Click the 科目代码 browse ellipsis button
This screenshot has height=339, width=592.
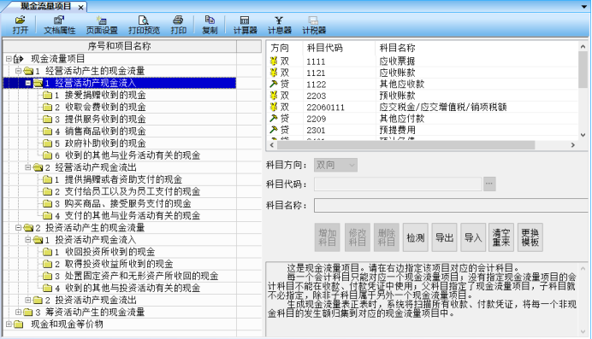[x=489, y=184]
